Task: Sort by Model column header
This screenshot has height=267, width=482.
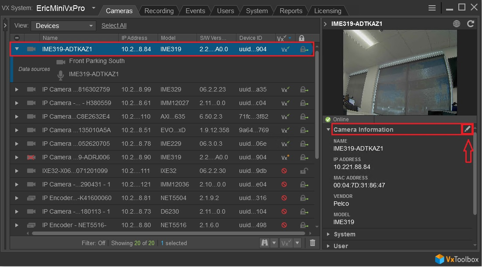Action: click(177, 38)
